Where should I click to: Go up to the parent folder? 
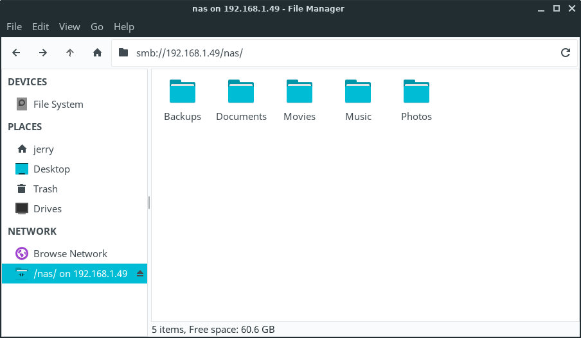tap(70, 53)
